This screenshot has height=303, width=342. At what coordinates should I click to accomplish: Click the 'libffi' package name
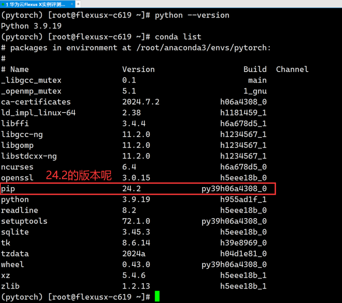tap(15, 123)
